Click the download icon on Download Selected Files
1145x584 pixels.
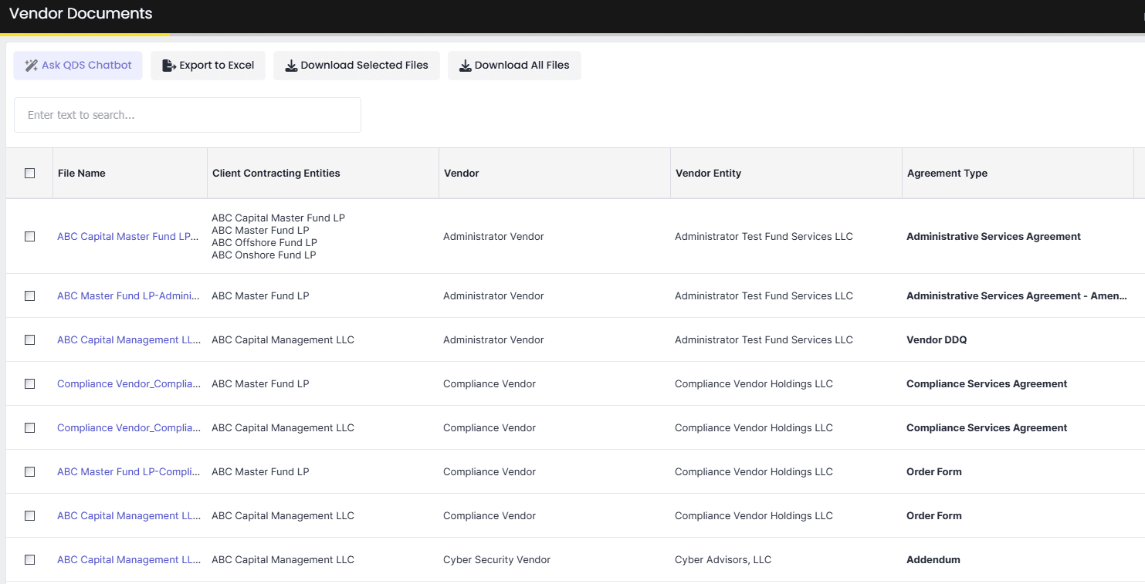[x=291, y=66]
